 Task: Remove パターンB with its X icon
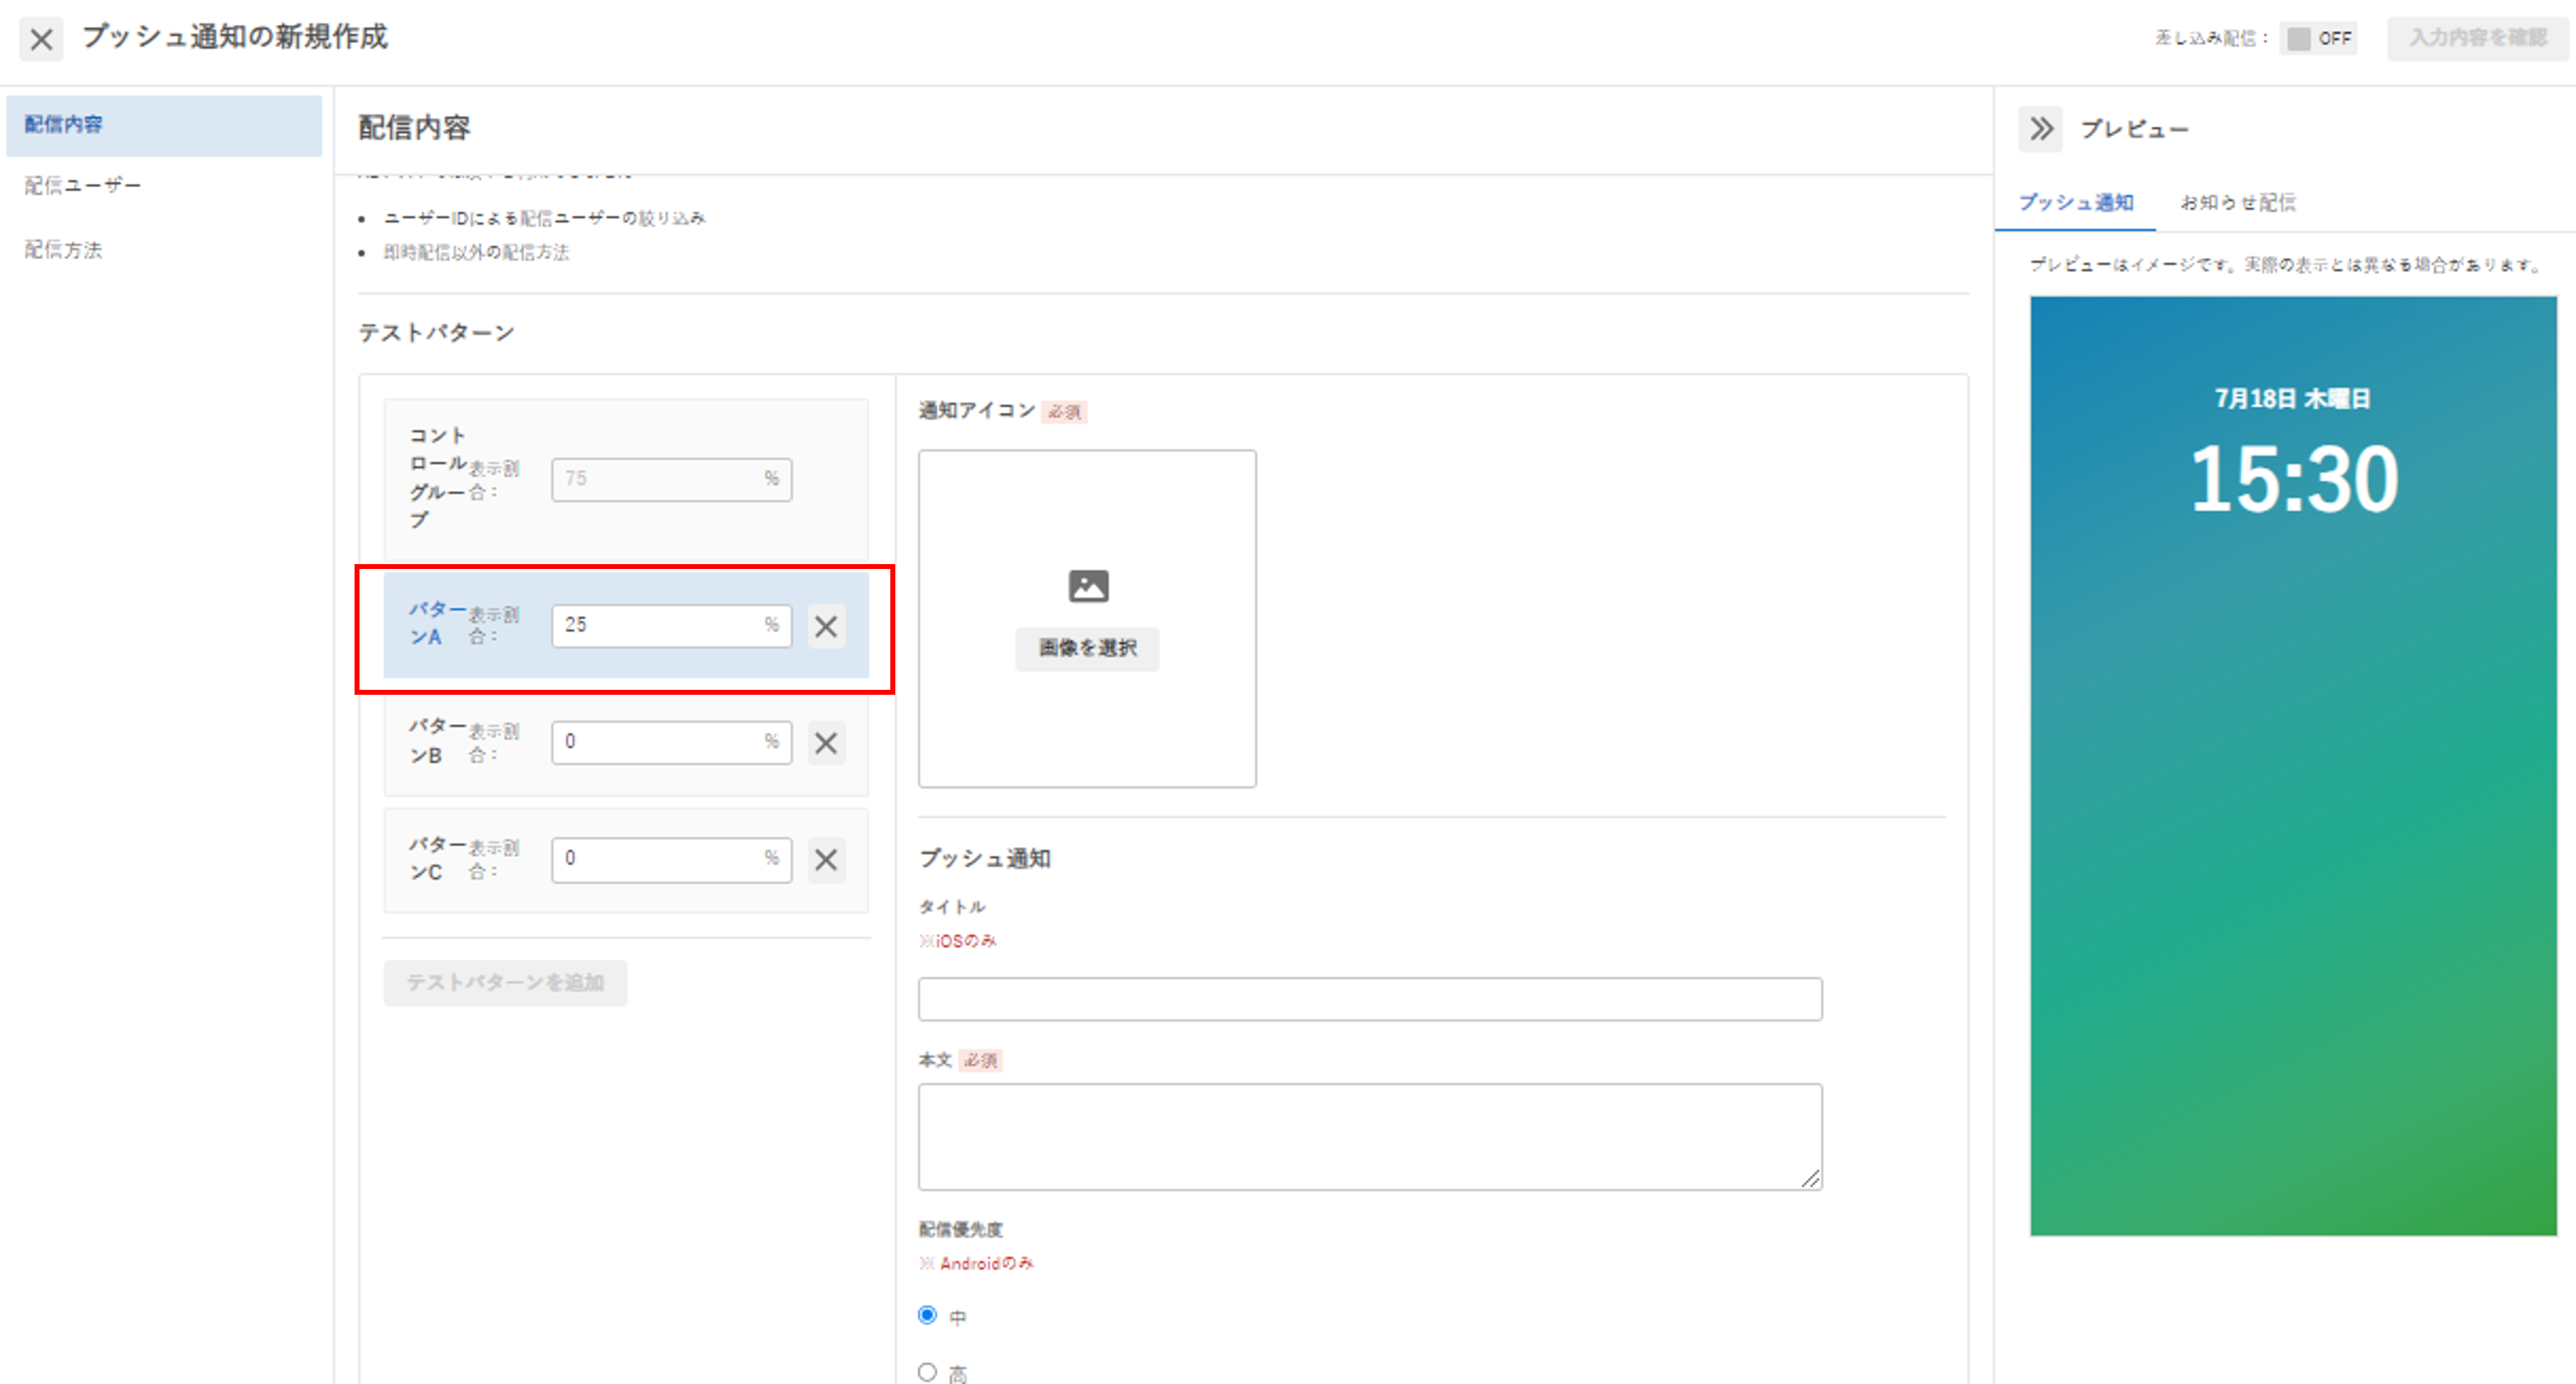tap(826, 743)
